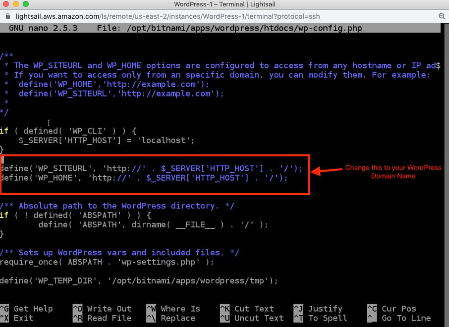Click the lightsail.aws.amazon.com URL field
The height and width of the screenshot is (327, 449).
point(168,17)
